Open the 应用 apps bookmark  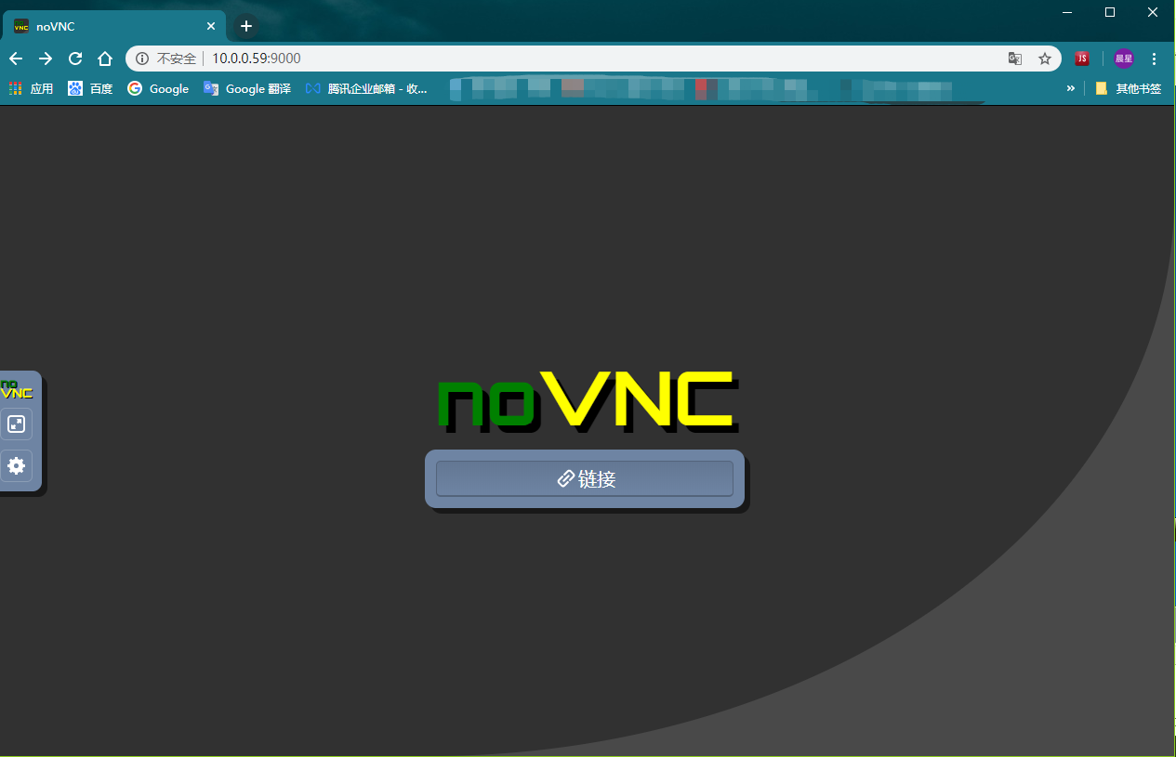pyautogui.click(x=31, y=88)
